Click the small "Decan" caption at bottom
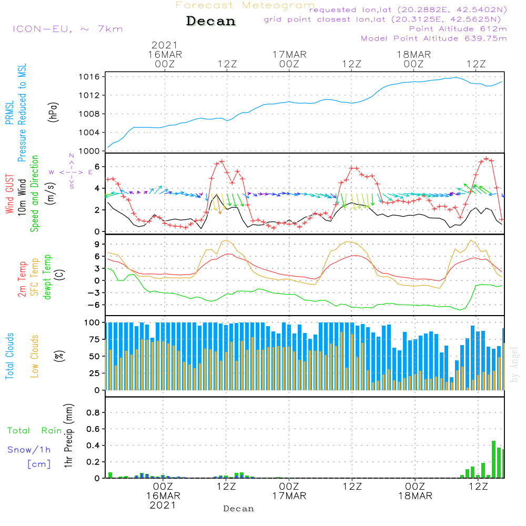The height and width of the screenshot is (526, 526). pyautogui.click(x=238, y=509)
